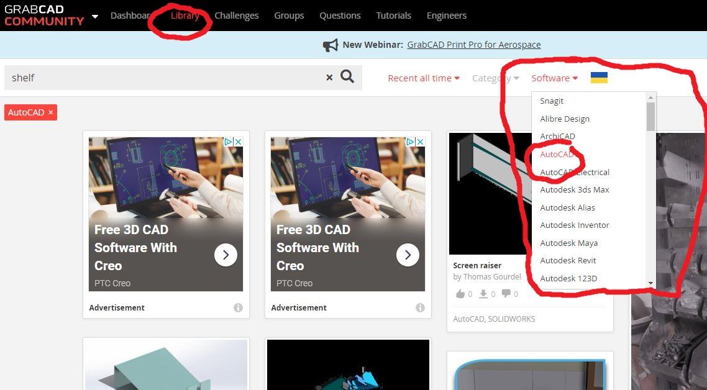Image resolution: width=707 pixels, height=390 pixels.
Task: Click the software list scroll-up arrow
Action: [x=650, y=97]
